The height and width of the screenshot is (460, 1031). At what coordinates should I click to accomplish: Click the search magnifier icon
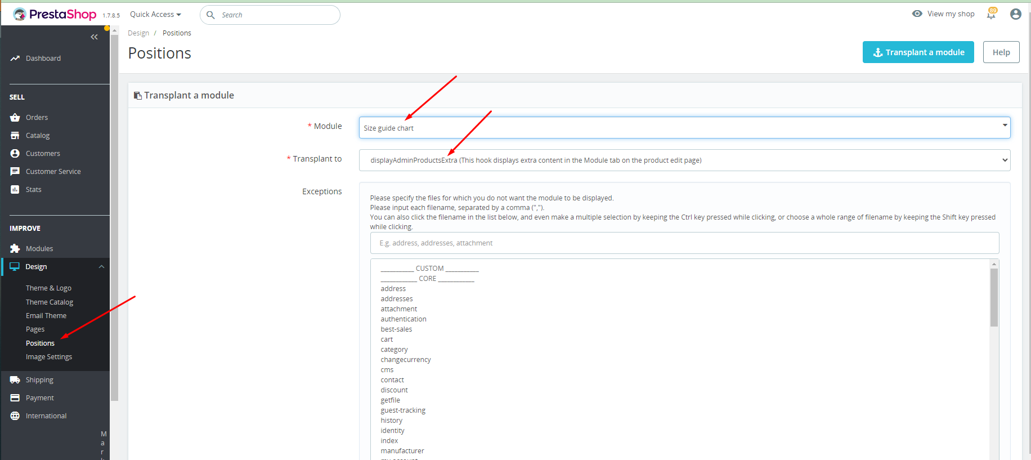point(210,15)
